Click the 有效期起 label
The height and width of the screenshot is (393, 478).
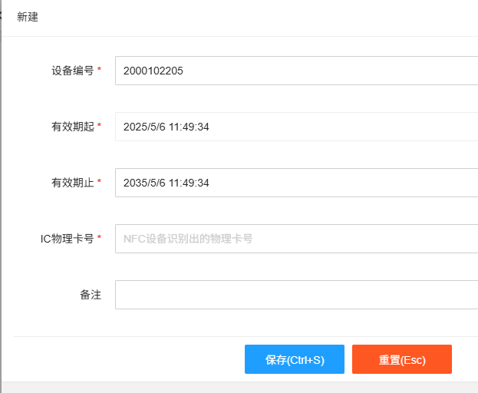coord(72,127)
